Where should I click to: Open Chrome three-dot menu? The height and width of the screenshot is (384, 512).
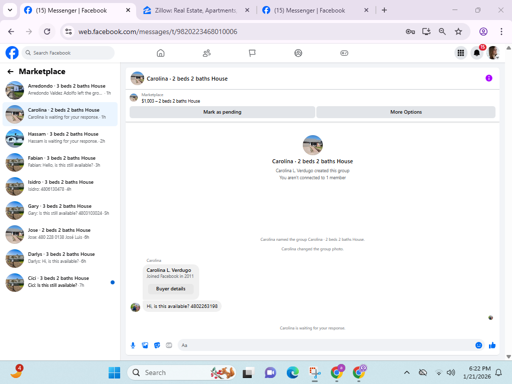pyautogui.click(x=501, y=32)
